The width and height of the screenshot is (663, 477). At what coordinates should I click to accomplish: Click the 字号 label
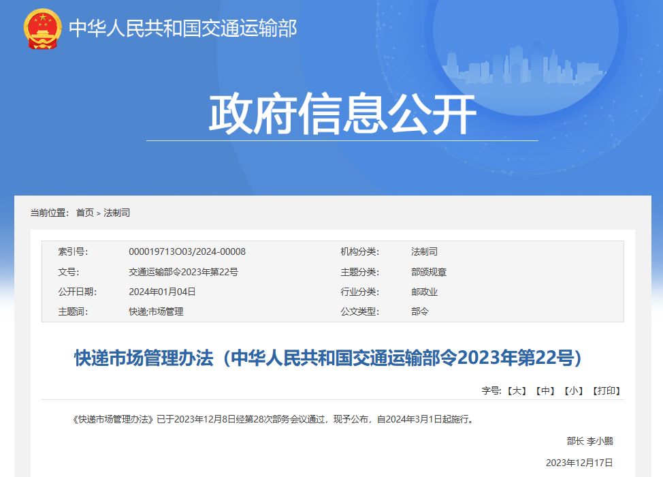point(491,390)
